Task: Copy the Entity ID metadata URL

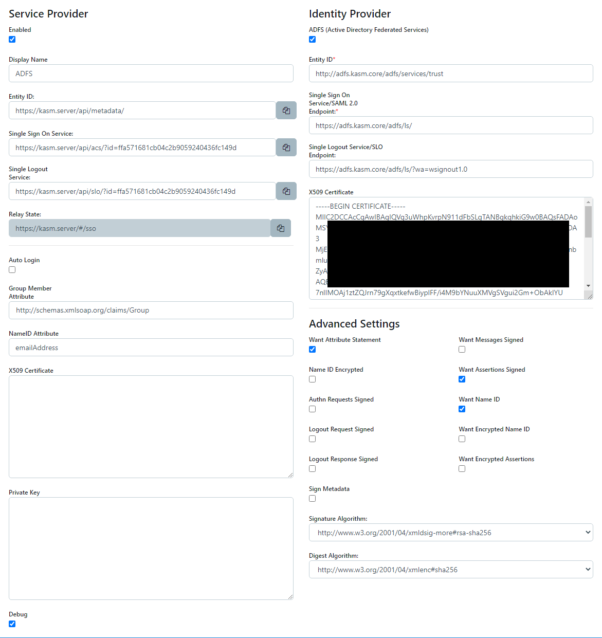Action: [286, 110]
